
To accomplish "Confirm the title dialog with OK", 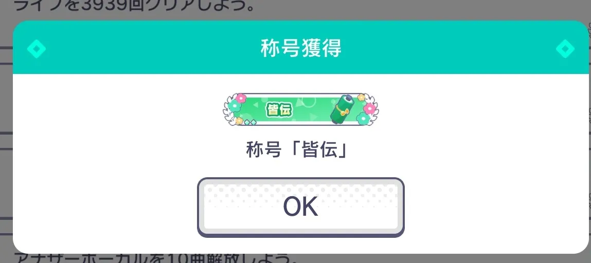I will point(300,207).
